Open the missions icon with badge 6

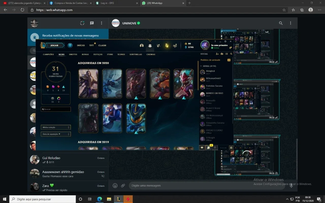point(208,148)
